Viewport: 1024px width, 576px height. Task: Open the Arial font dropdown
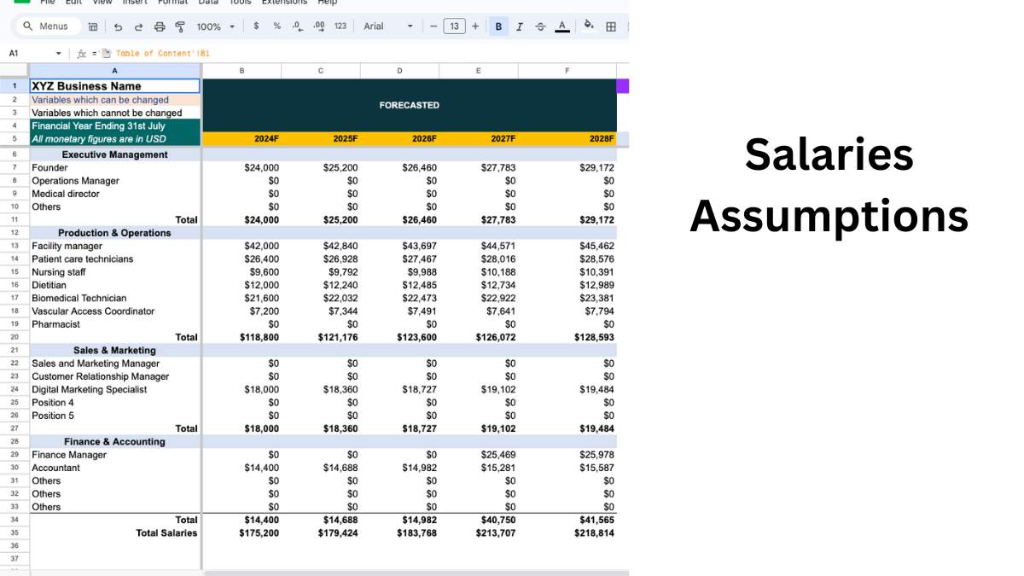point(388,26)
